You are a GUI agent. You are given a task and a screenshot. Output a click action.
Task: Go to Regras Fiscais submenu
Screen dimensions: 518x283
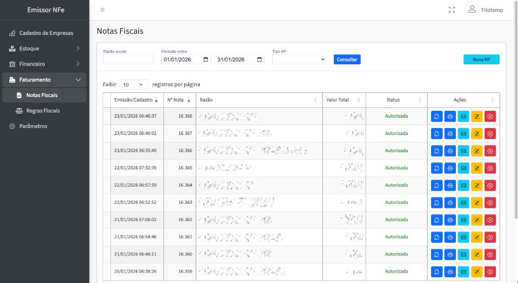43,110
